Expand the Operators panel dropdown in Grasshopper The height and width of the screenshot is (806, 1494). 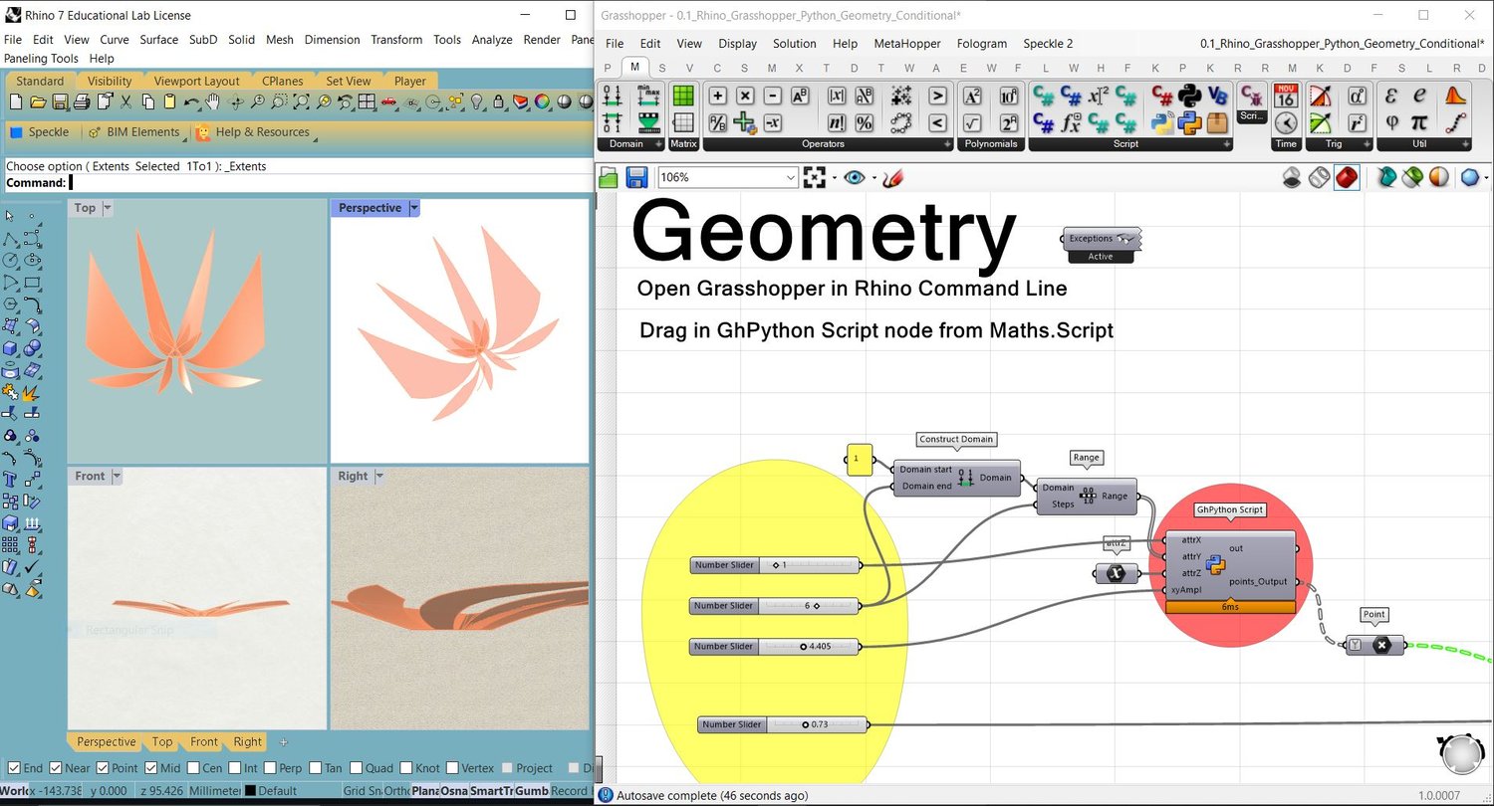pyautogui.click(x=948, y=144)
